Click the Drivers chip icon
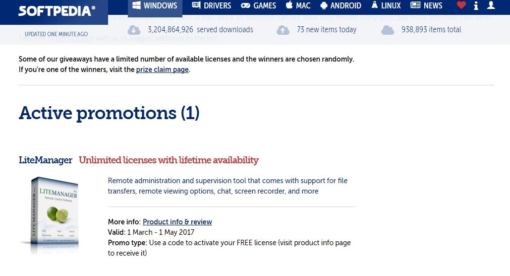510x276 pixels. [196, 5]
